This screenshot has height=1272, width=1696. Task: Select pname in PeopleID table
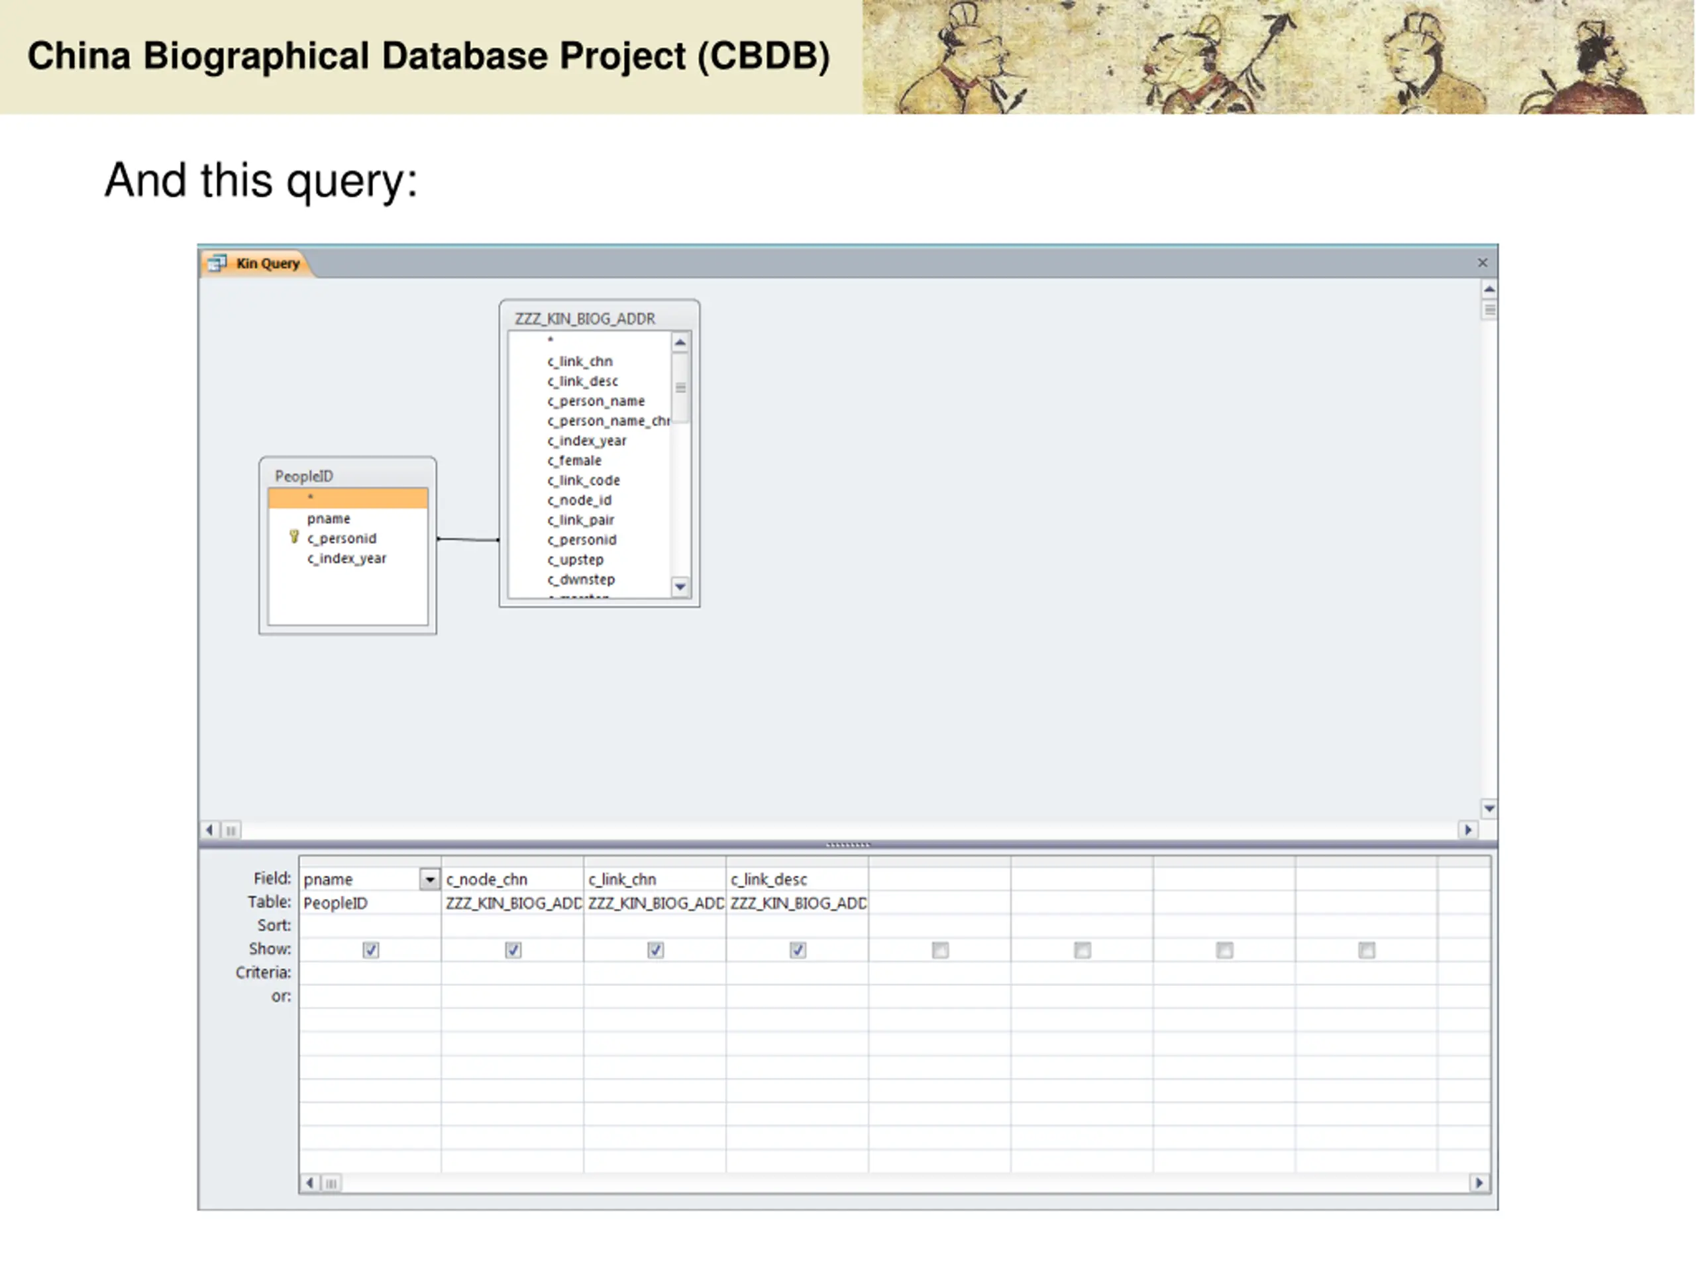(328, 518)
